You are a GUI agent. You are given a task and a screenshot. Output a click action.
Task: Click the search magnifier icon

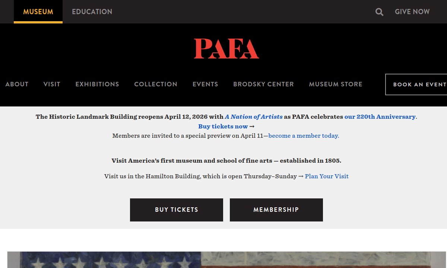click(379, 12)
